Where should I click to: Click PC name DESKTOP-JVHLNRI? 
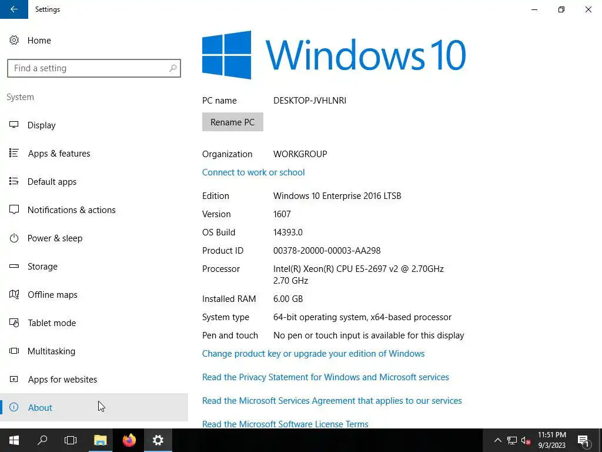[x=310, y=100]
